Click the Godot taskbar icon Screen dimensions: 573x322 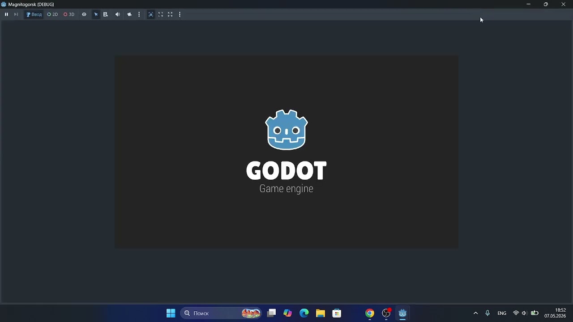click(x=402, y=313)
